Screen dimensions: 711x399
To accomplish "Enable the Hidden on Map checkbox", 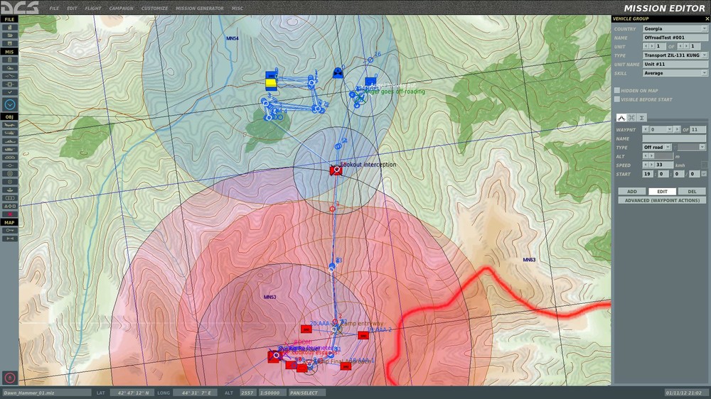I will click(616, 91).
